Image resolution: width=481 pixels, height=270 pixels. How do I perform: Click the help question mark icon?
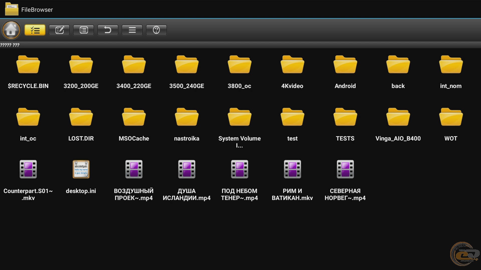pyautogui.click(x=156, y=30)
